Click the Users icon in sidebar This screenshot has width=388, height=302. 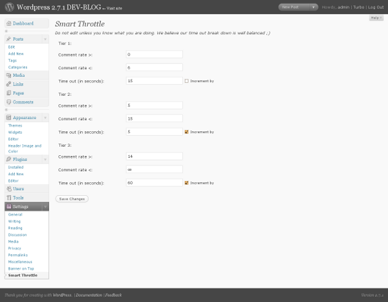9,189
